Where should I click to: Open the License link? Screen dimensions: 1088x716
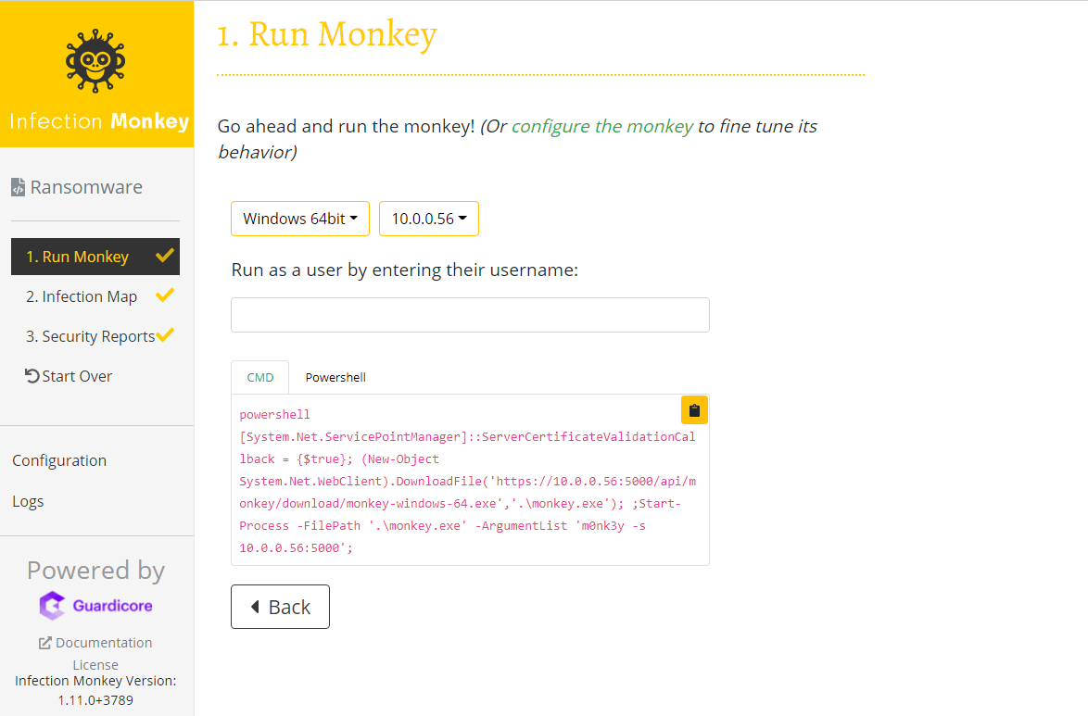(95, 665)
